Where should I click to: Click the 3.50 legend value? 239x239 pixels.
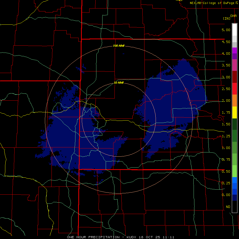226,65
